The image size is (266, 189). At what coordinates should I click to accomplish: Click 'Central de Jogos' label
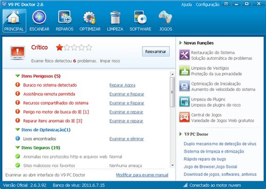[x=206, y=115]
